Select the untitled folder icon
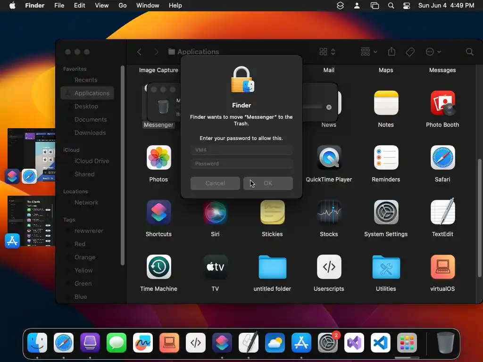Screen dimensions: 483x362 coord(272,267)
